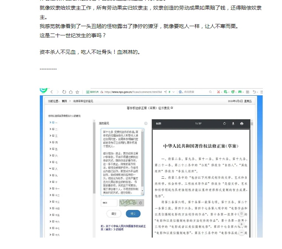Click the share icon in the address bar
Image resolution: width=282 pixels, height=249 pixels.
[x=166, y=92]
